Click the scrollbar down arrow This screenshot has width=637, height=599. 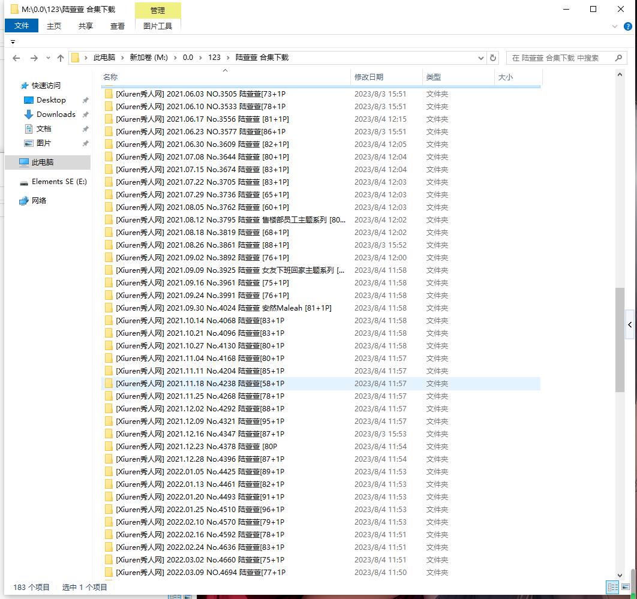click(x=620, y=575)
